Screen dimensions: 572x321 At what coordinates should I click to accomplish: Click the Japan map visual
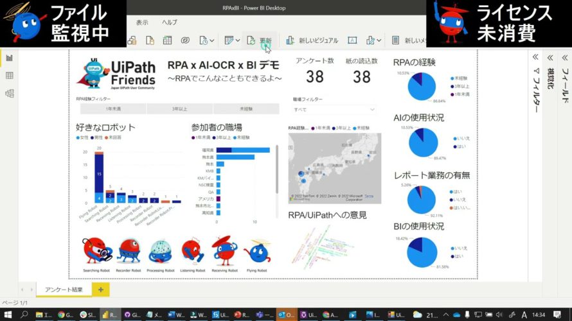point(334,168)
